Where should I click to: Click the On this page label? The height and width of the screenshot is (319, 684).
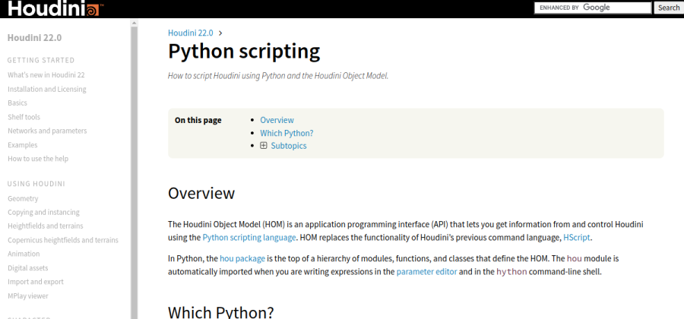click(x=198, y=120)
